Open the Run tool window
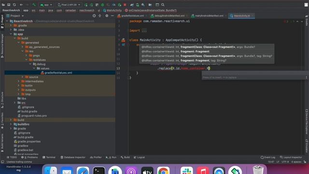 [x=111, y=158]
